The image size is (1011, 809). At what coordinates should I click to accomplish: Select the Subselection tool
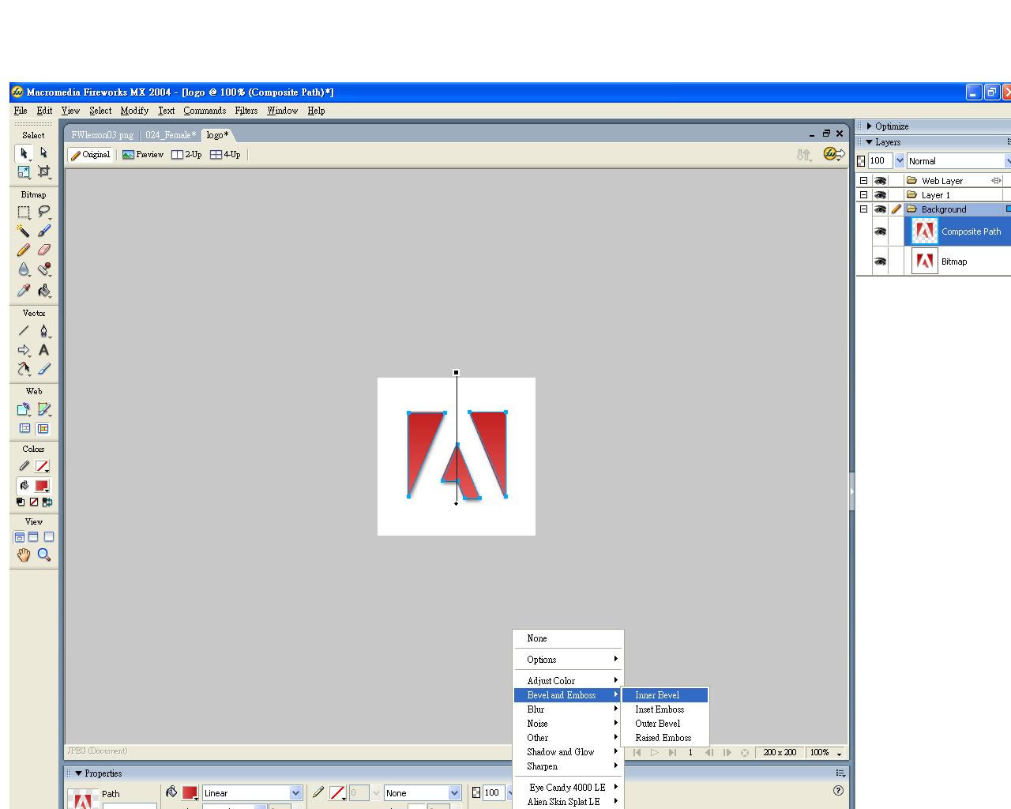point(43,153)
